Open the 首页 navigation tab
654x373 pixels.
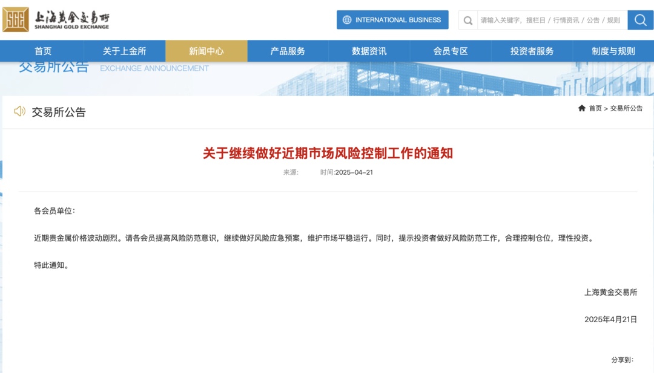pos(43,51)
